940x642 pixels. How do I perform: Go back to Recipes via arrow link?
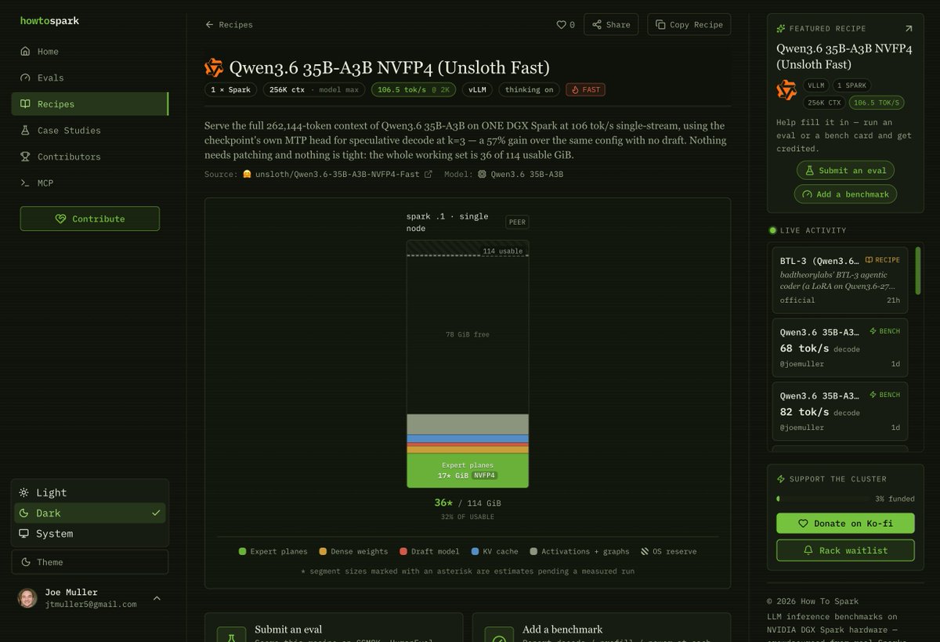pyautogui.click(x=229, y=25)
